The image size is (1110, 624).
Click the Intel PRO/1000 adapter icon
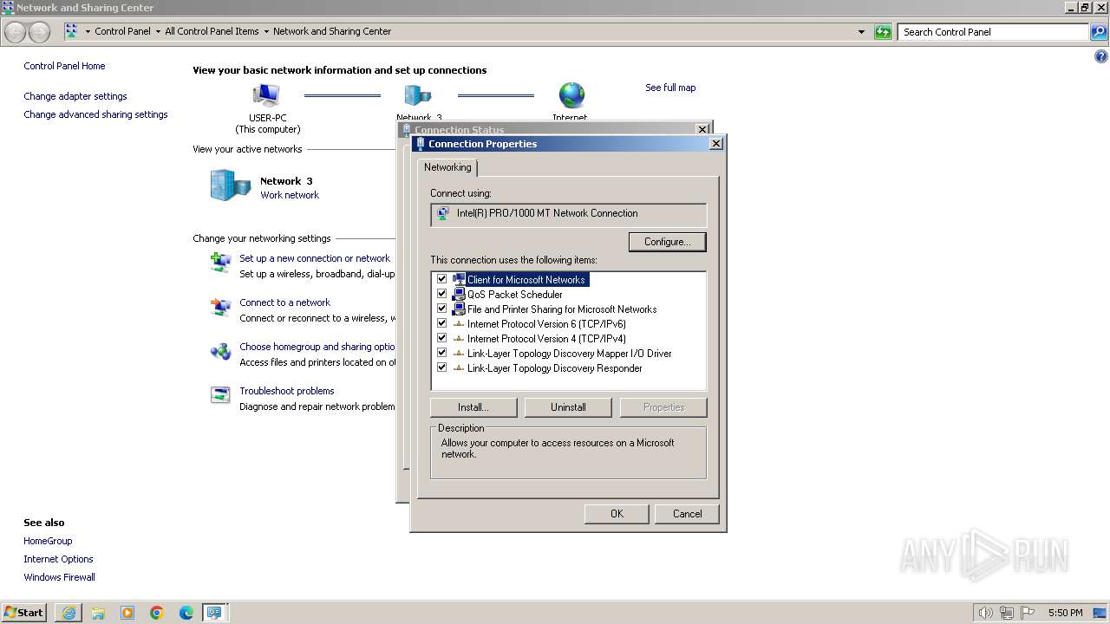443,213
